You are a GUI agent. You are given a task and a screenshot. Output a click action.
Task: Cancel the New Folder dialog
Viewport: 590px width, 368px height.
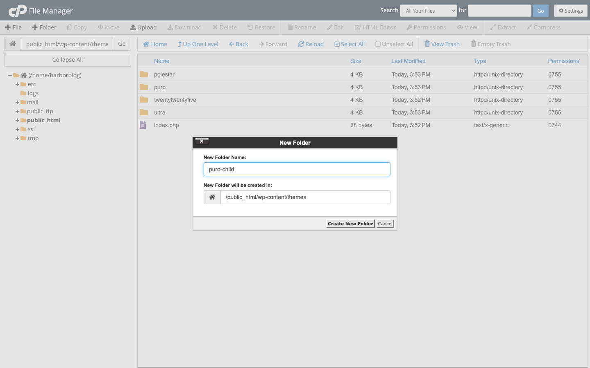pyautogui.click(x=385, y=224)
